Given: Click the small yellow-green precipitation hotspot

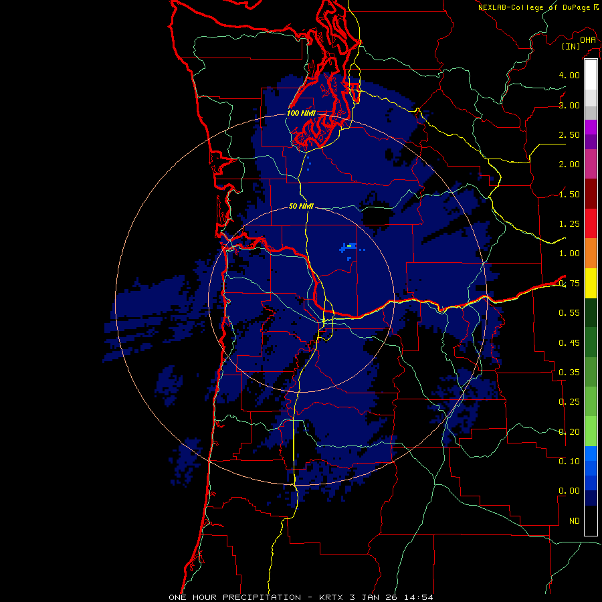Looking at the screenshot, I should coord(349,245).
